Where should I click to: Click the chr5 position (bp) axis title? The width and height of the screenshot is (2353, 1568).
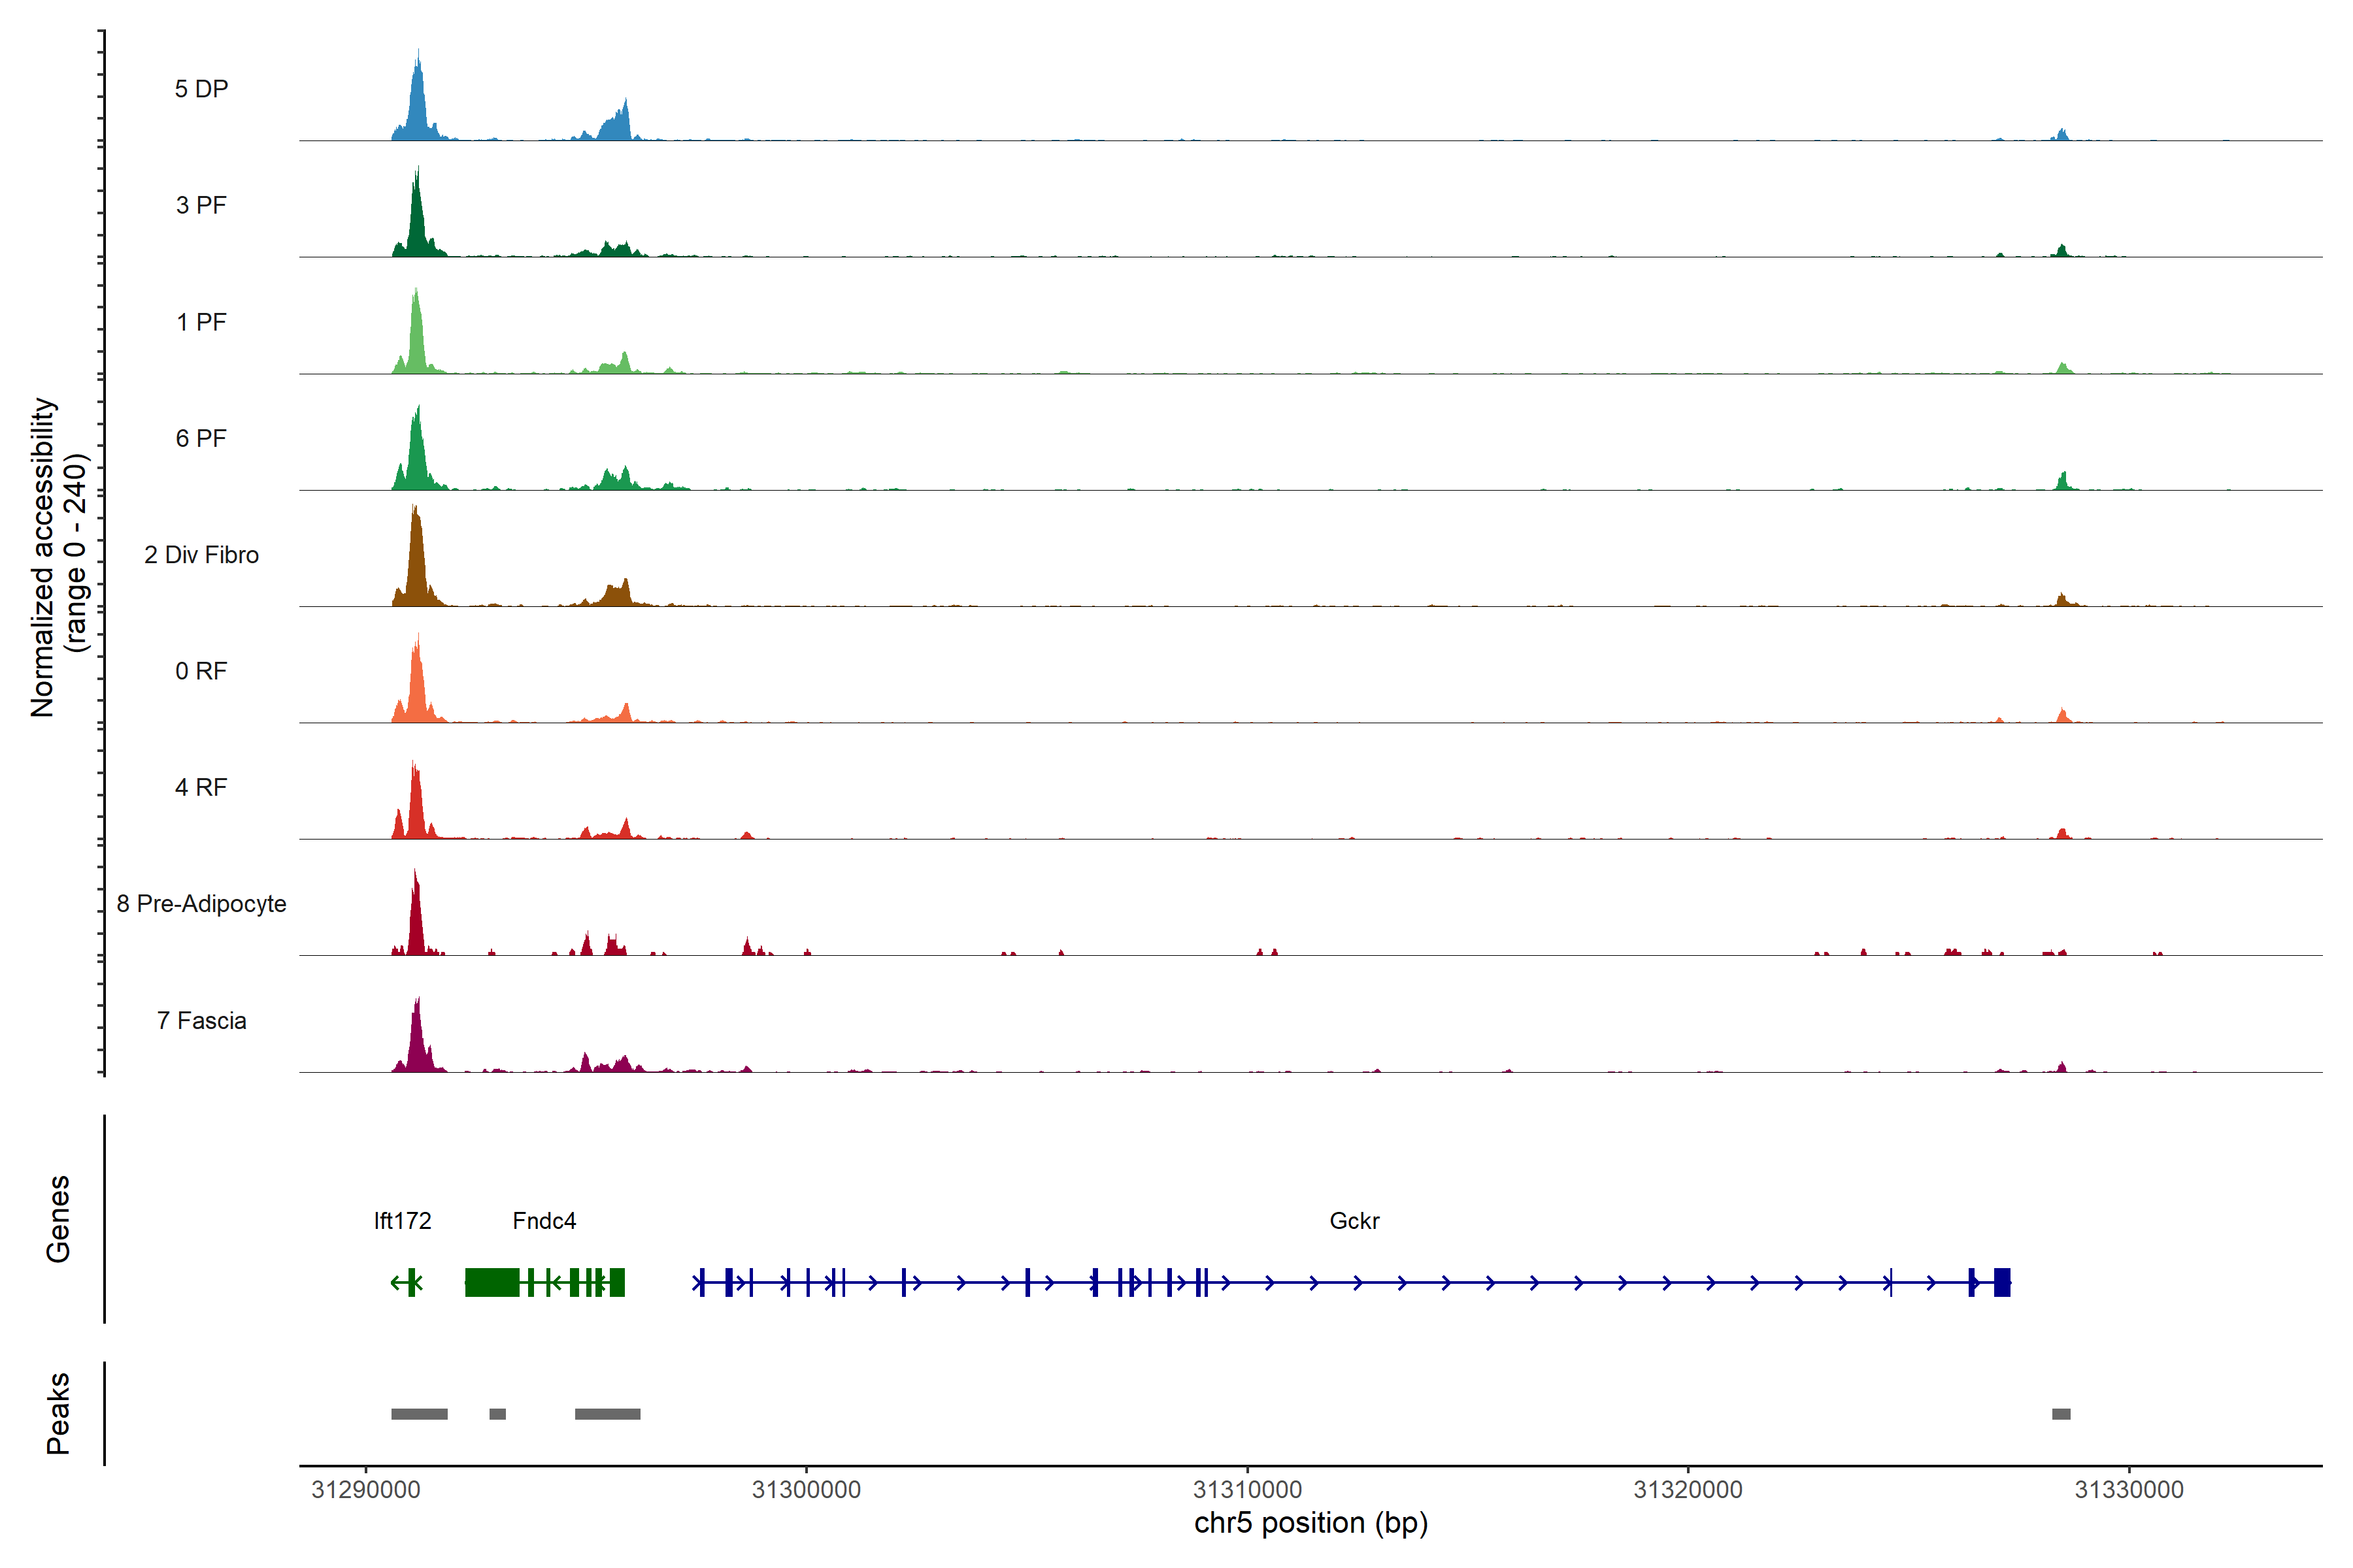(x=1310, y=1523)
